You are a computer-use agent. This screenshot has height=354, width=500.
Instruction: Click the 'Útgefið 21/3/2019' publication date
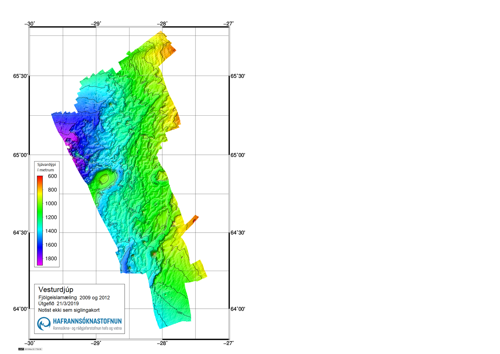click(x=58, y=303)
